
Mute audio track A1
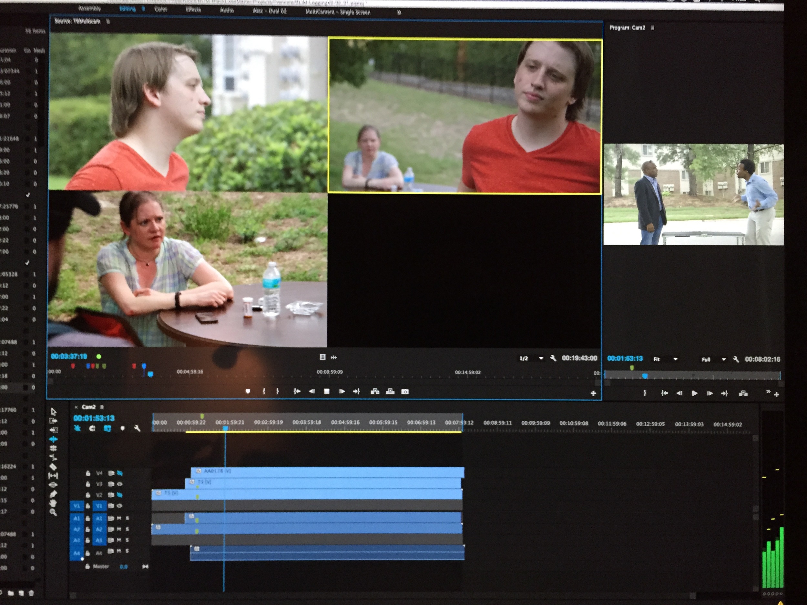[x=119, y=518]
